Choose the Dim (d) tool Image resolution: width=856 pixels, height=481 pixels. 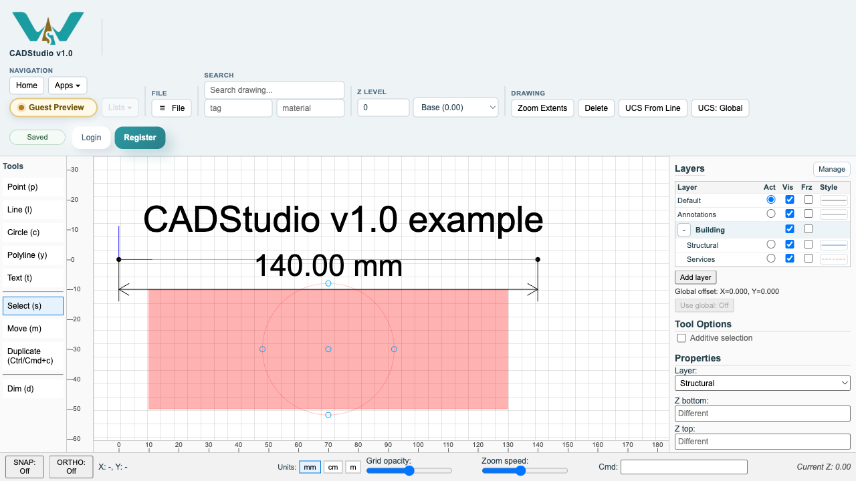(33, 389)
